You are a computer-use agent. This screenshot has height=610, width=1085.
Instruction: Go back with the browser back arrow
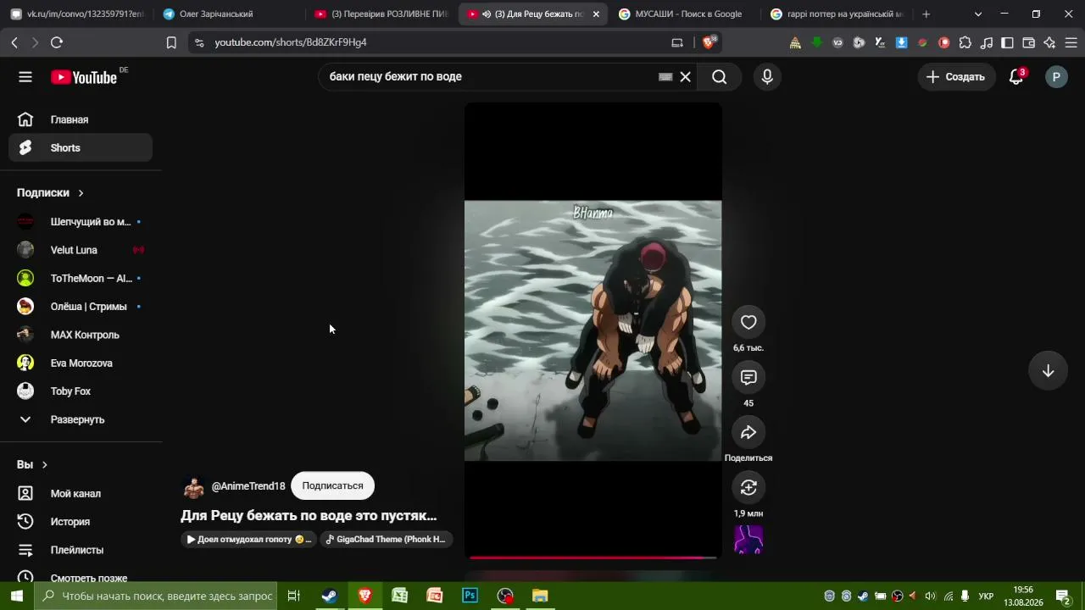[x=14, y=42]
